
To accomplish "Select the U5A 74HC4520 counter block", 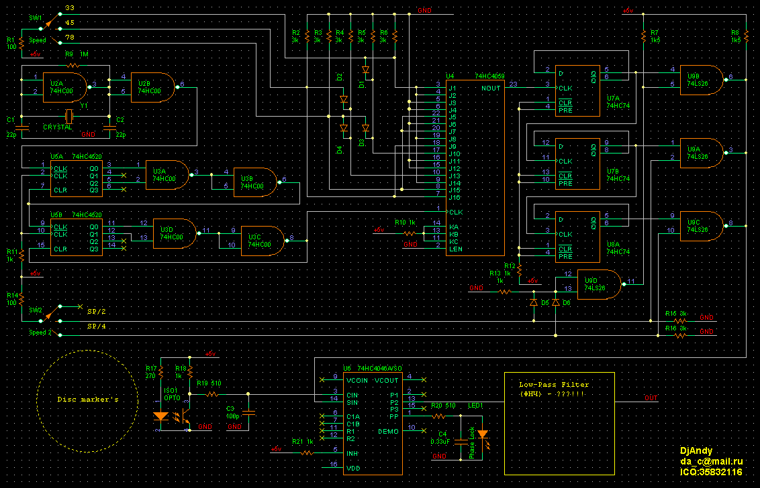I will pyautogui.click(x=76, y=178).
